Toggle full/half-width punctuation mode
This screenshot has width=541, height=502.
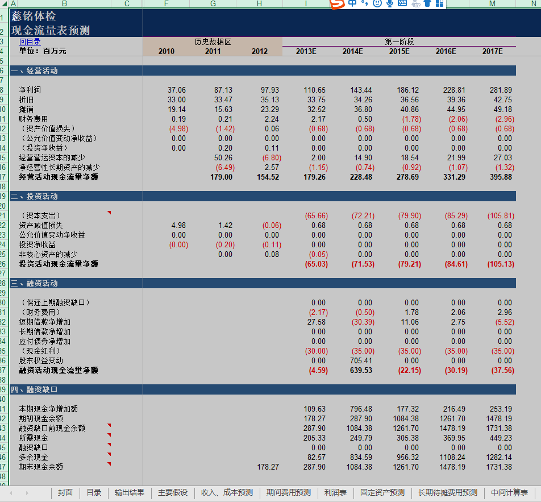tap(364, 5)
